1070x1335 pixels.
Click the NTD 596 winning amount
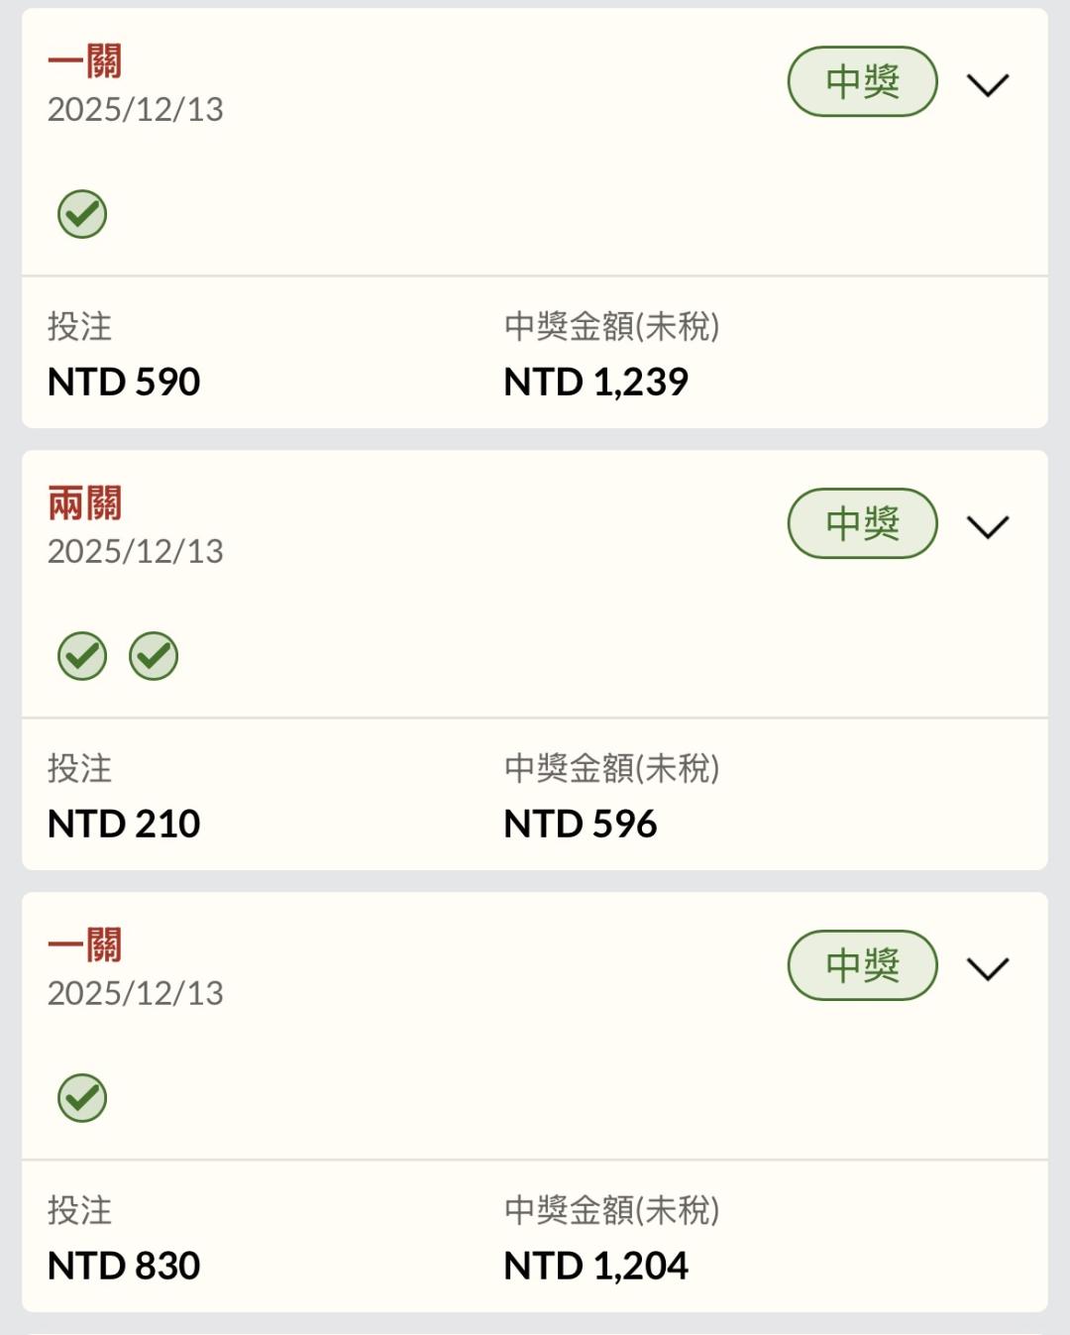pyautogui.click(x=580, y=824)
